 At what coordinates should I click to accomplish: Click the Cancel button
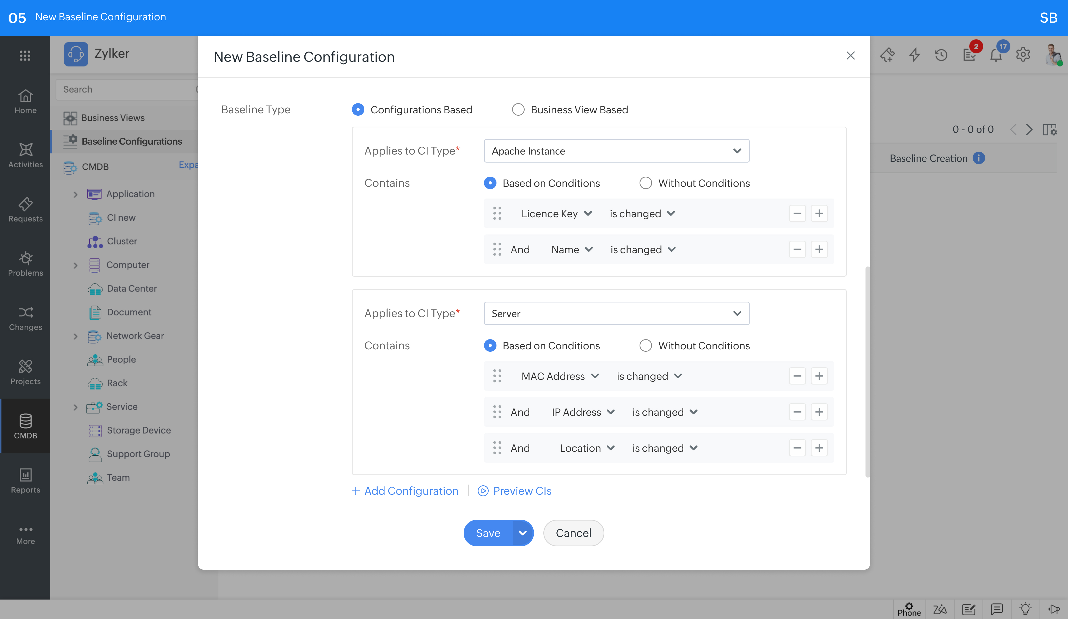[x=573, y=533]
